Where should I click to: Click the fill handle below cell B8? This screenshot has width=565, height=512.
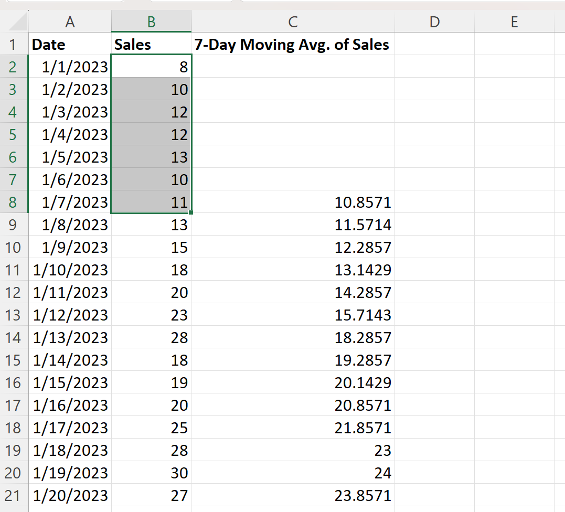click(x=191, y=212)
